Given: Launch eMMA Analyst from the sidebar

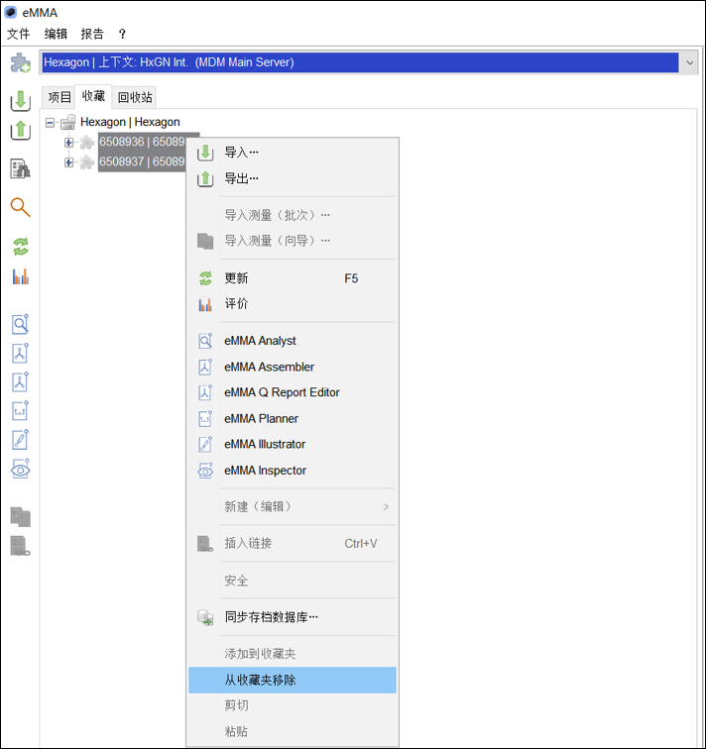Looking at the screenshot, I should [20, 324].
